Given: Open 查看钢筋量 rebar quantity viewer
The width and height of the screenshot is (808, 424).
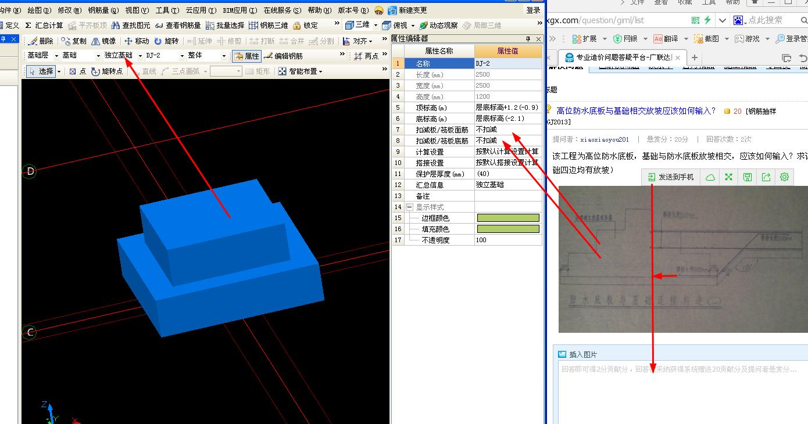Looking at the screenshot, I should coord(178,26).
